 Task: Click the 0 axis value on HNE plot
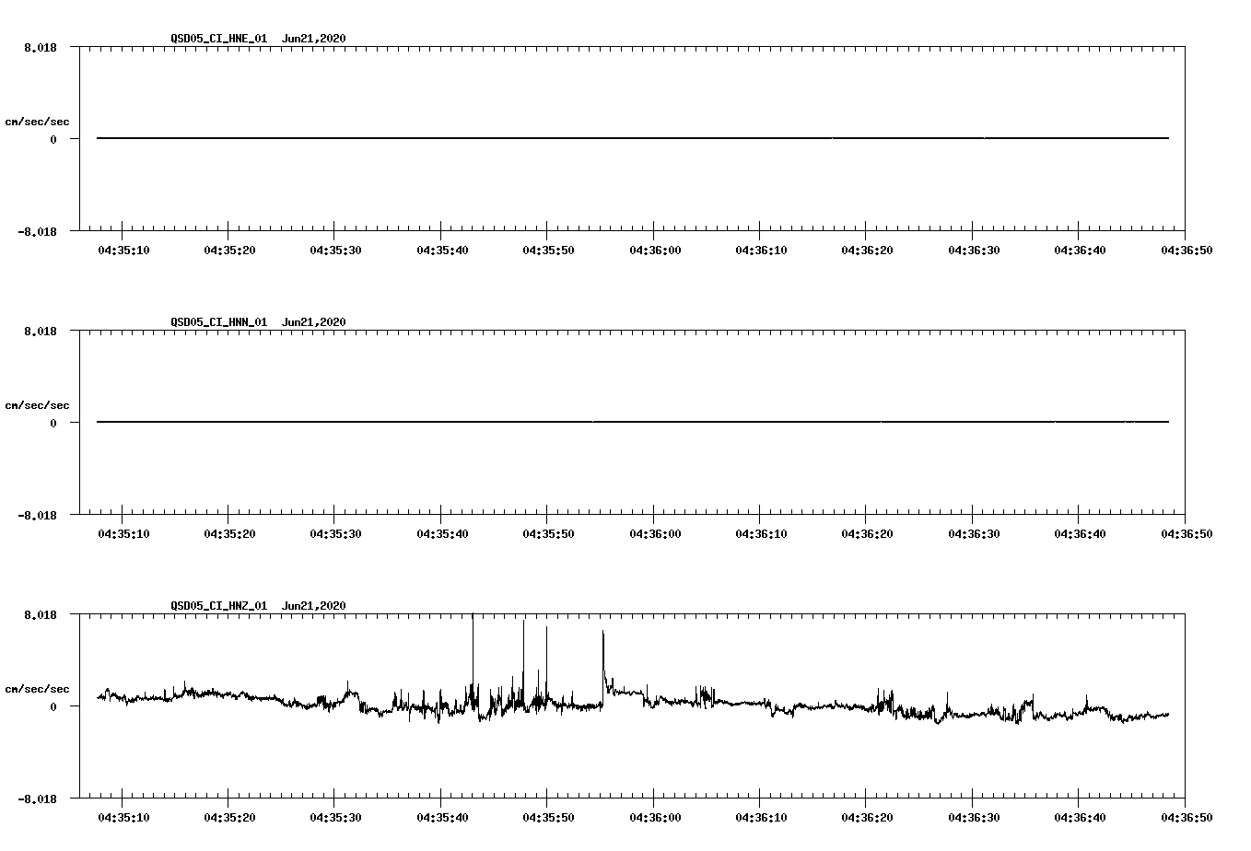coord(53,139)
